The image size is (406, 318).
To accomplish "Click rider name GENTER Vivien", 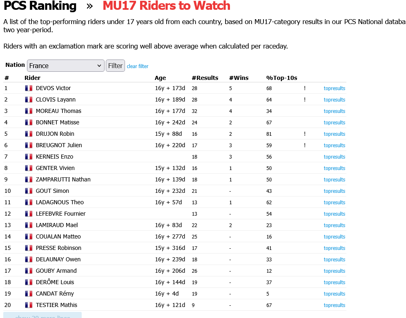I will (55, 168).
